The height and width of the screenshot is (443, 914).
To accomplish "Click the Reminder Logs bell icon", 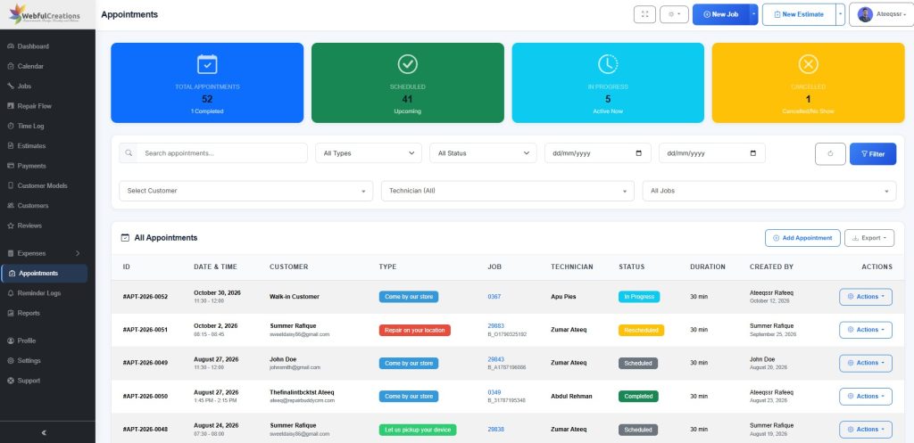I will [x=11, y=293].
